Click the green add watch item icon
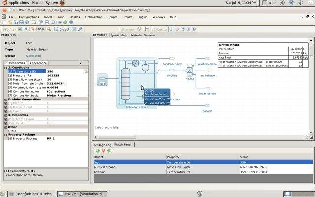The width and height of the screenshot is (315, 197). point(97,150)
